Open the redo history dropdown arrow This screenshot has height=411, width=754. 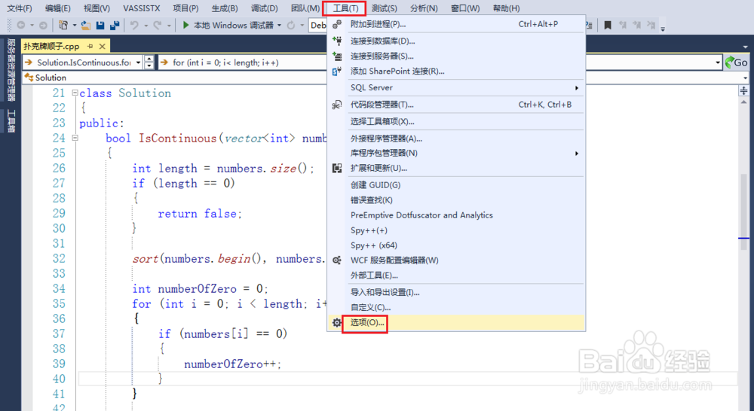pos(169,26)
